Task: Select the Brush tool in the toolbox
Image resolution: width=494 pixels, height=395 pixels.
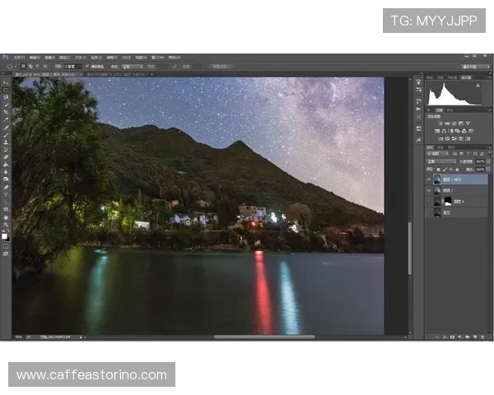Action: tap(6, 134)
